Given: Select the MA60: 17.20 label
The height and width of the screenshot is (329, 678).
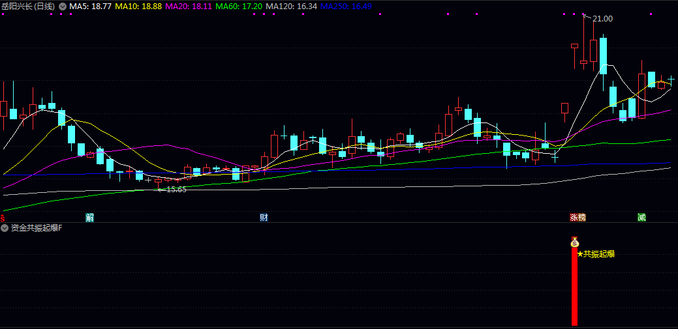Looking at the screenshot, I should tap(239, 7).
